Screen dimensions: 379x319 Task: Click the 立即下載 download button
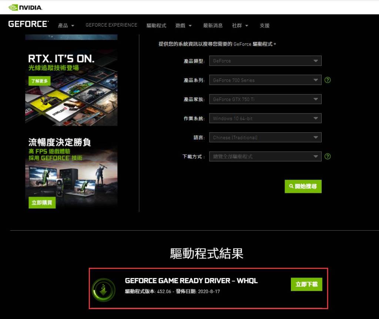(x=306, y=284)
